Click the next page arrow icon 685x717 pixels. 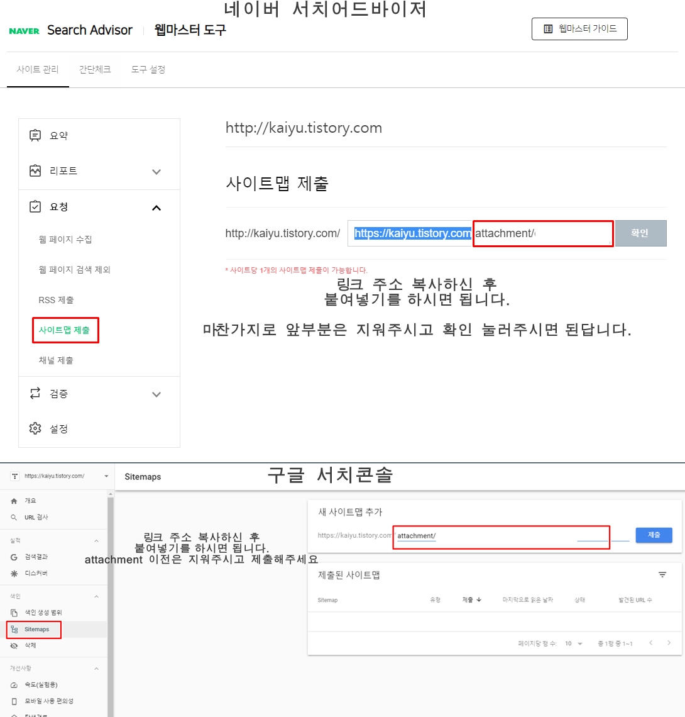[669, 643]
